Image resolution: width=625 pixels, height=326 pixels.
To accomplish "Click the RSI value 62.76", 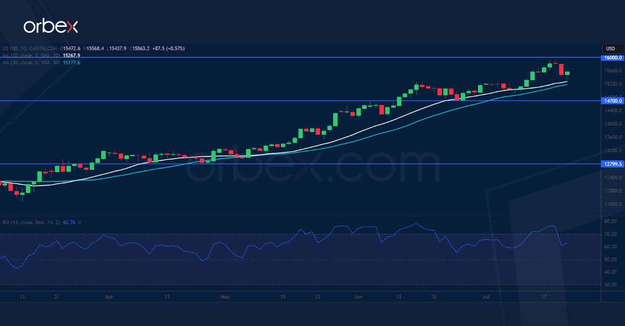I will [69, 223].
